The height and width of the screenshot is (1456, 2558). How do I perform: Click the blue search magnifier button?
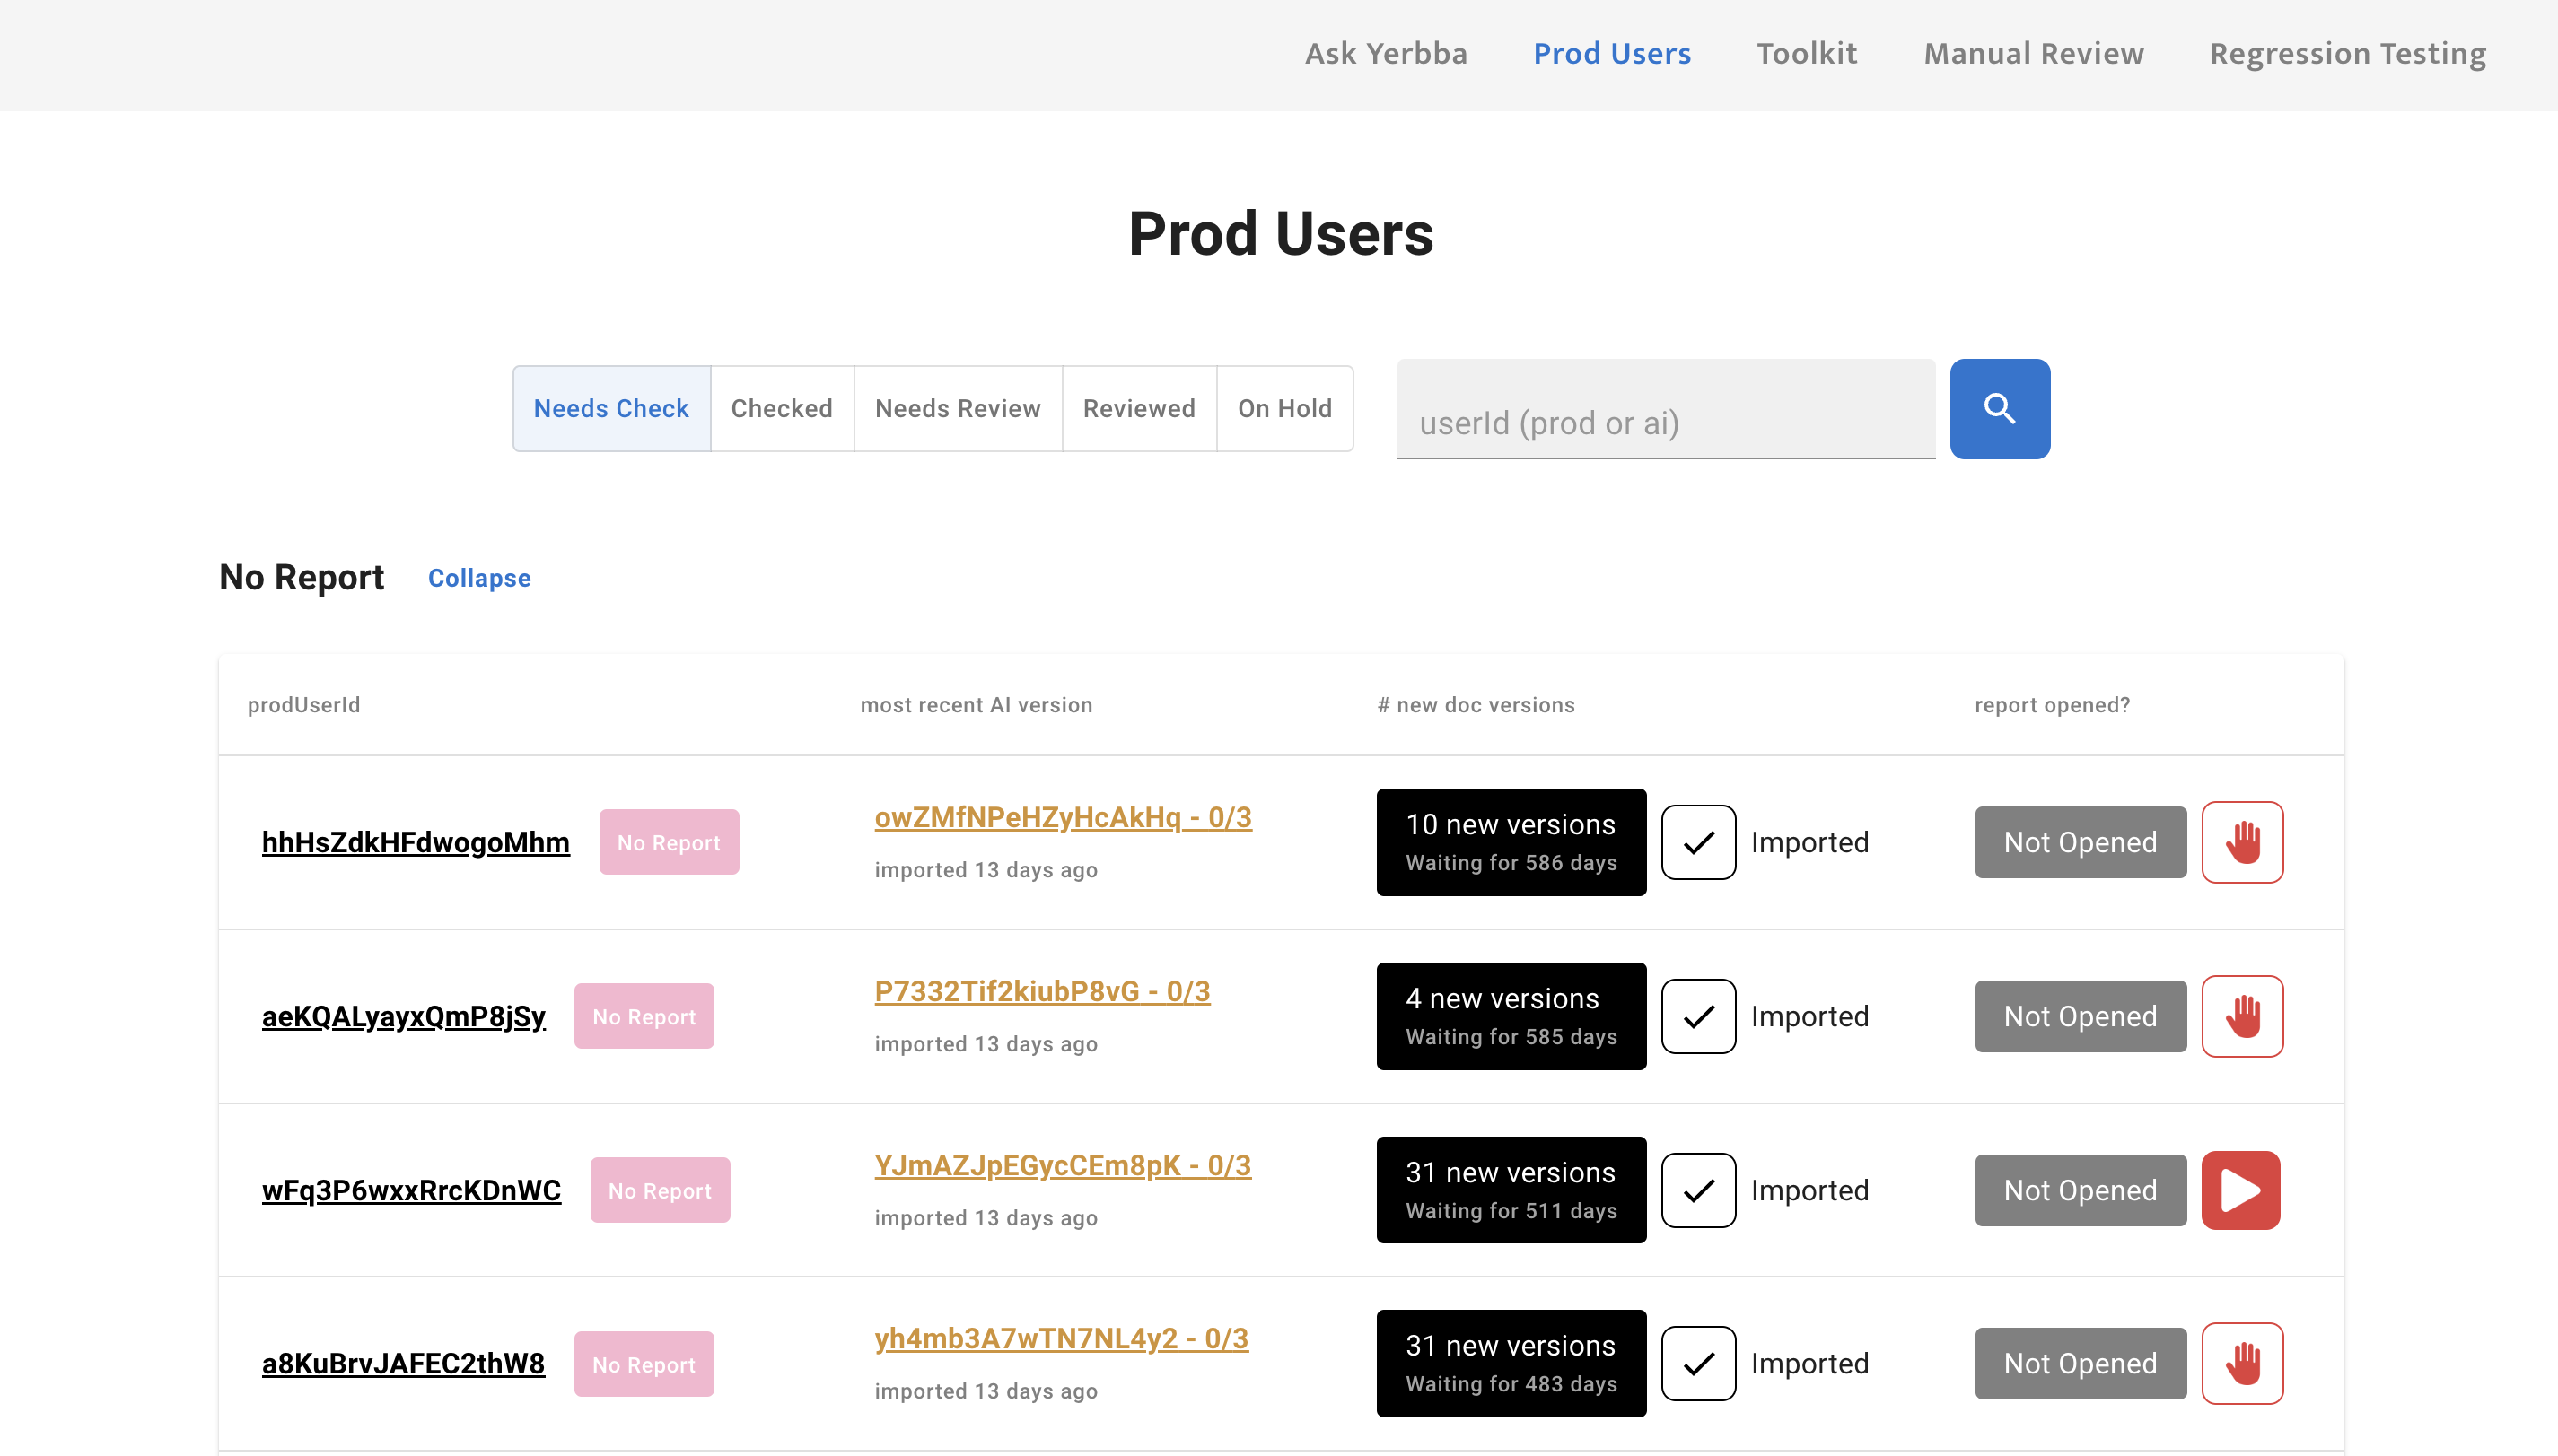coord(1999,408)
